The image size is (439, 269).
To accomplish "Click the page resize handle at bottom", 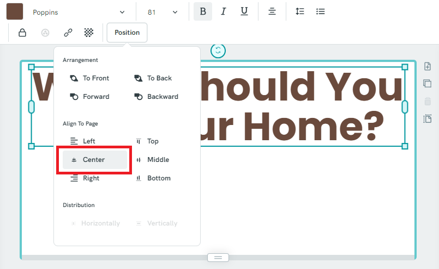I will [x=218, y=258].
